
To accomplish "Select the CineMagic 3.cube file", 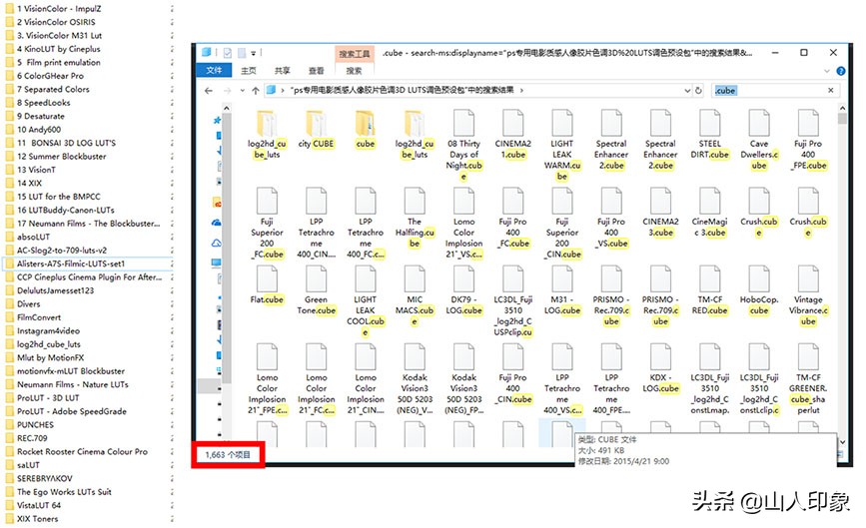I will [710, 213].
